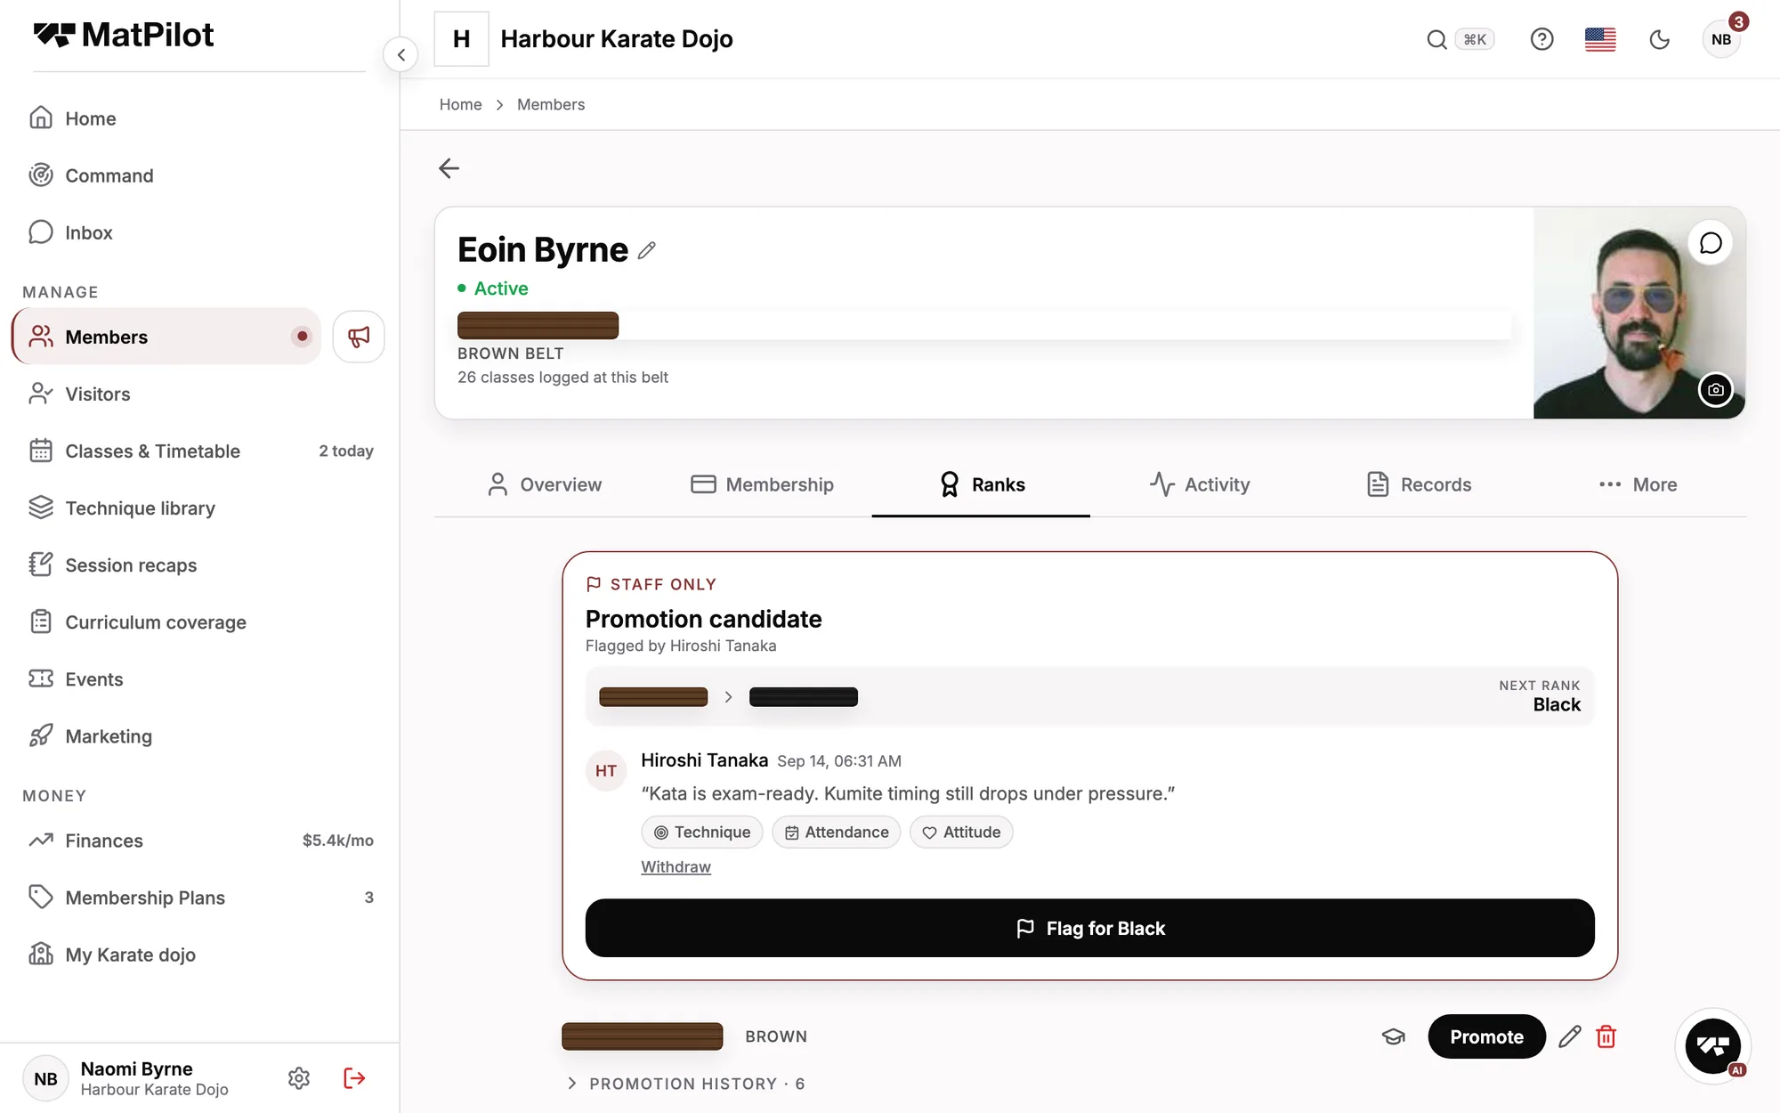Switch to the Activity tab
Image resolution: width=1780 pixels, height=1113 pixels.
click(x=1200, y=484)
